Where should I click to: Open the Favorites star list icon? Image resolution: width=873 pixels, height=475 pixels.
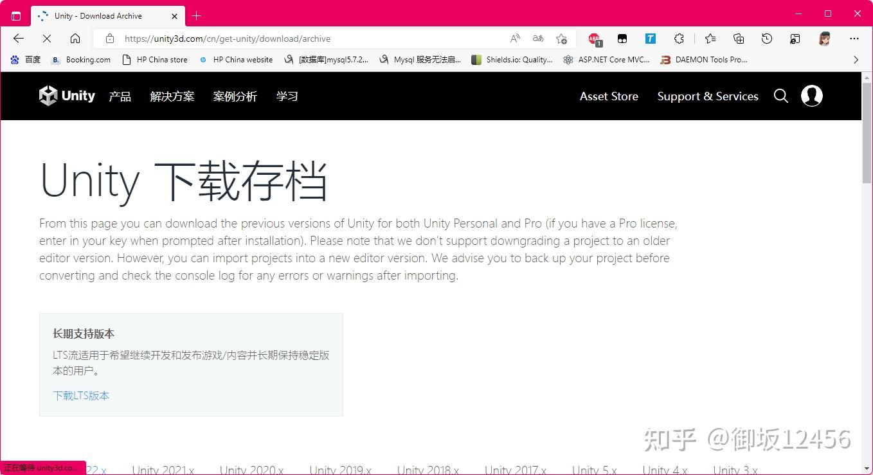click(x=710, y=39)
